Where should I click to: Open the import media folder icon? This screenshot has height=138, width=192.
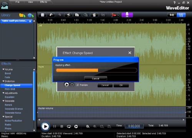[22, 15]
